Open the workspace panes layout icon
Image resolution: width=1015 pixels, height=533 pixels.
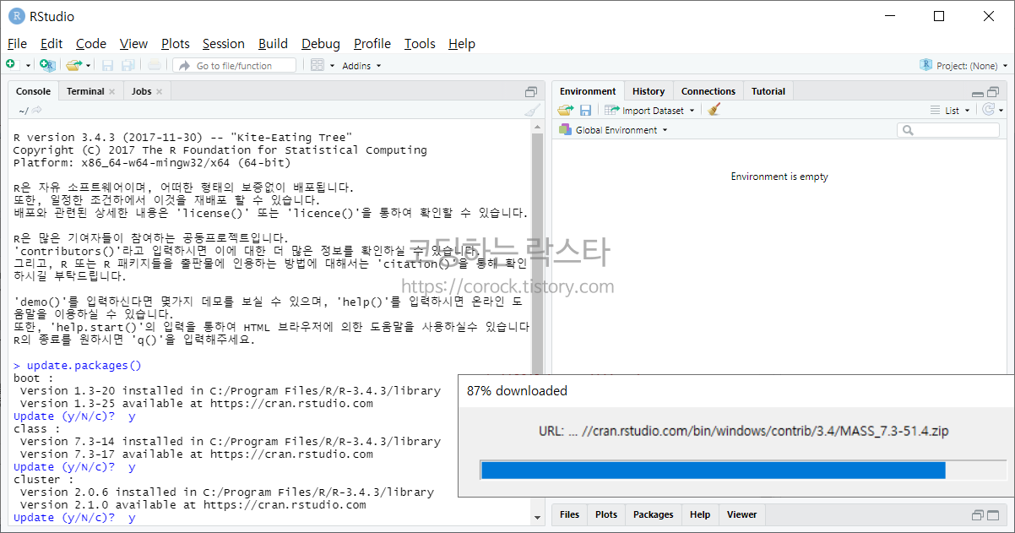pos(318,65)
